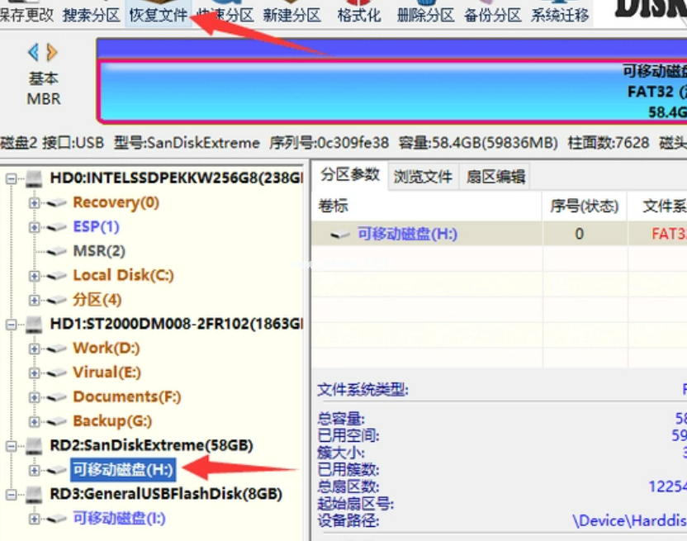Expand the Recovery(0) partition node
The image size is (687, 541).
[x=34, y=203]
